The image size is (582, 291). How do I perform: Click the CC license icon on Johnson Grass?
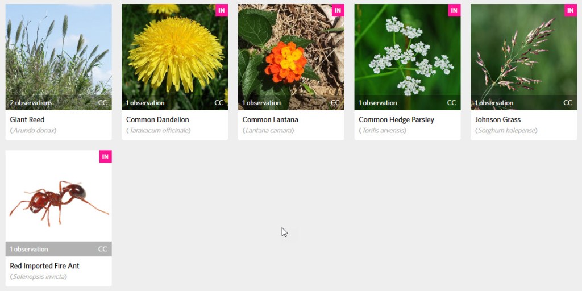click(568, 103)
